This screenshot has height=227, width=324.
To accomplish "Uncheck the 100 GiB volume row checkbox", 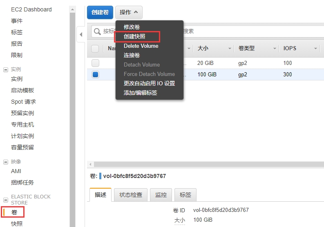I will pyautogui.click(x=95, y=75).
